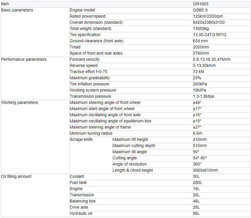Click the QSB5.9 engine value

[x=200, y=10]
